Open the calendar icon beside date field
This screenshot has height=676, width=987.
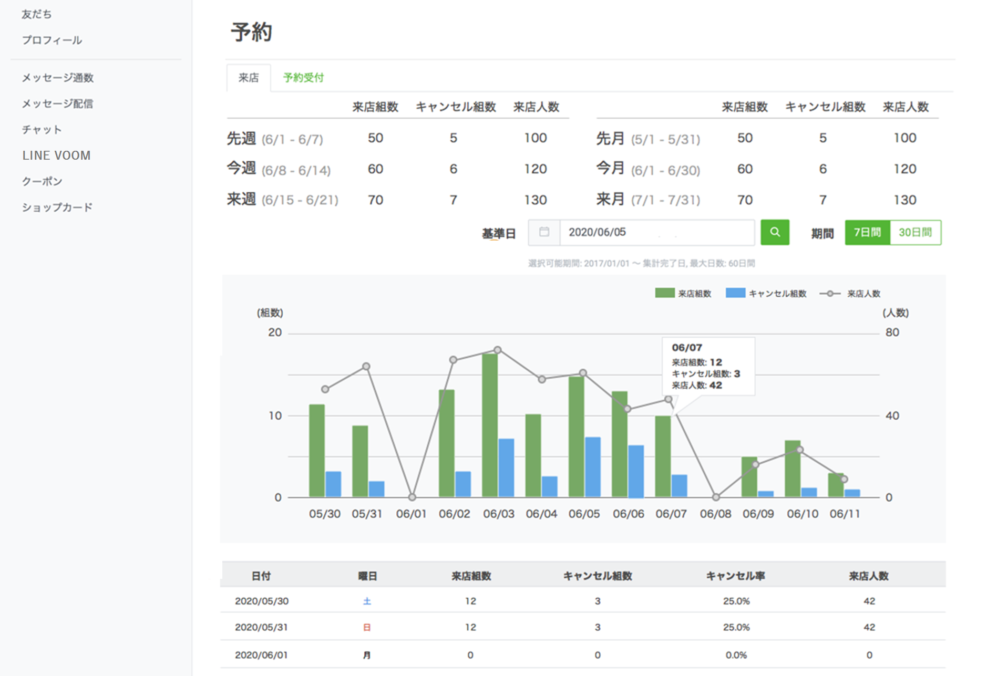coord(544,232)
